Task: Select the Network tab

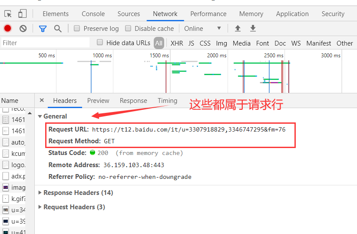Action: [165, 14]
